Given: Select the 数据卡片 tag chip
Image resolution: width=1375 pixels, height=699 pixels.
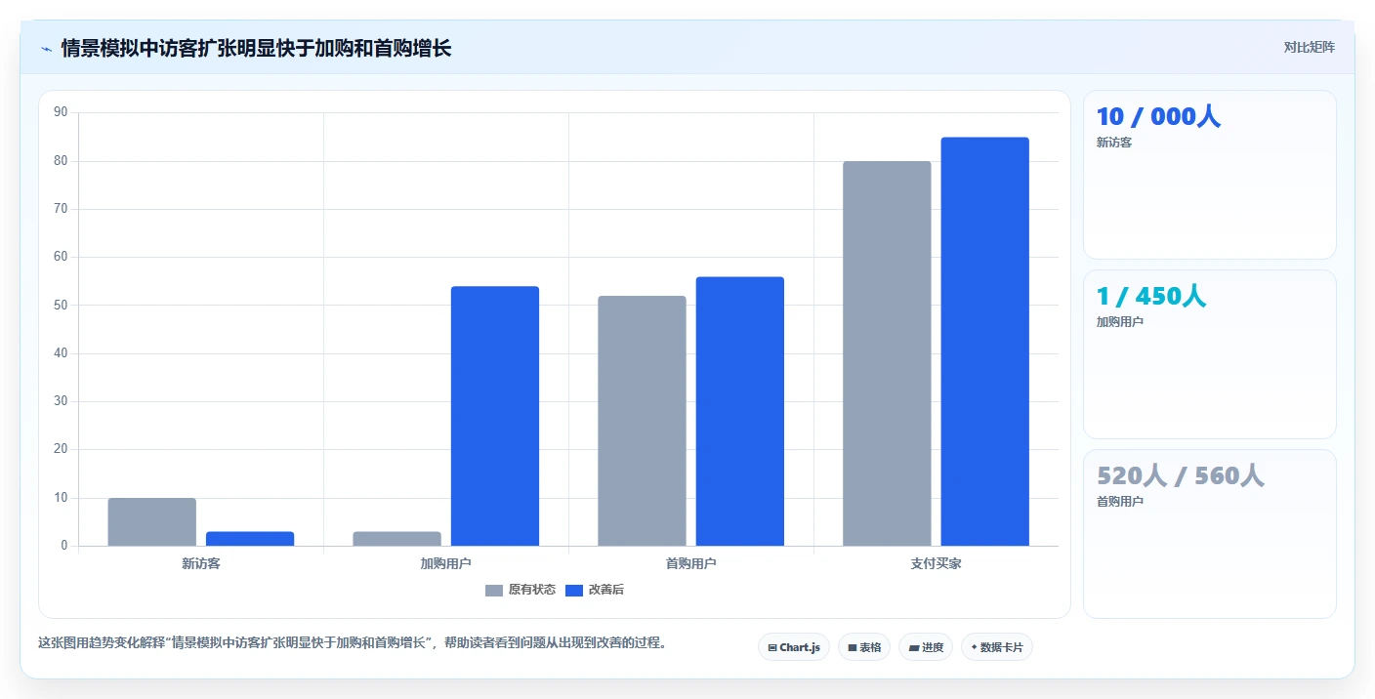Looking at the screenshot, I should 996,647.
